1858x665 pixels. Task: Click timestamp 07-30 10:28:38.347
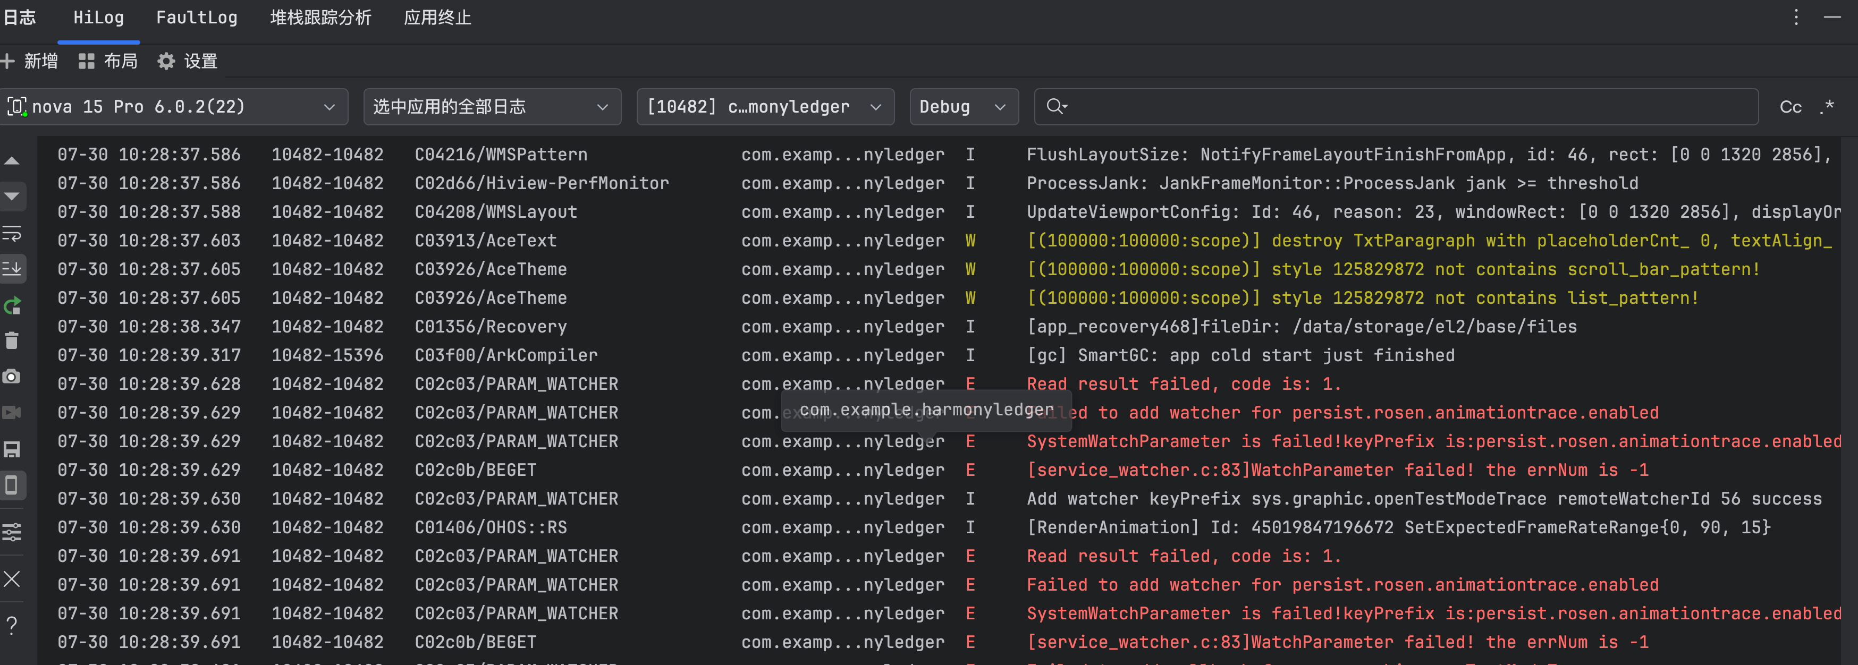[149, 326]
